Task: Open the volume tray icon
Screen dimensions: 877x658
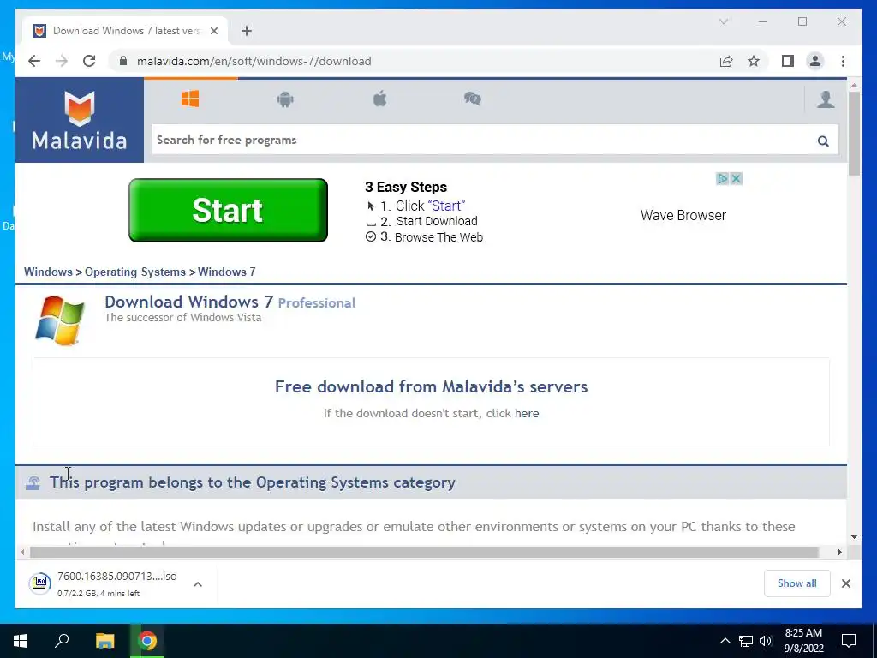Action: pyautogui.click(x=766, y=641)
